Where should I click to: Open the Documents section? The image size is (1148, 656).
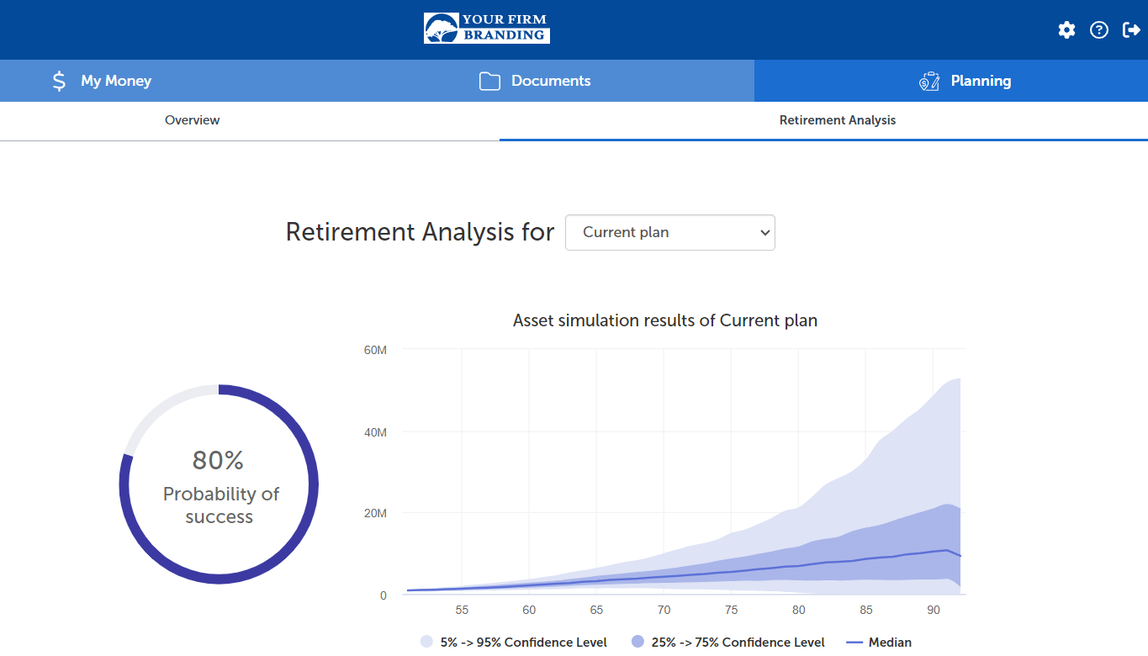[551, 81]
